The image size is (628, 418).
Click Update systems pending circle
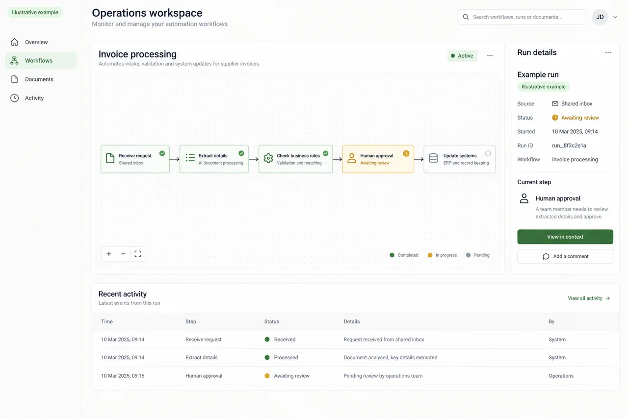488,153
